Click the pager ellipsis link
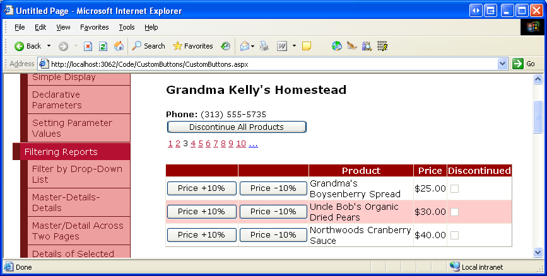This screenshot has height=276, width=547. 253,144
